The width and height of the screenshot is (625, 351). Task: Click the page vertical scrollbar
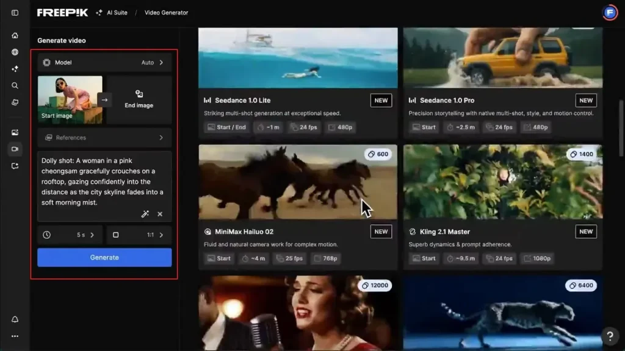coord(620,128)
